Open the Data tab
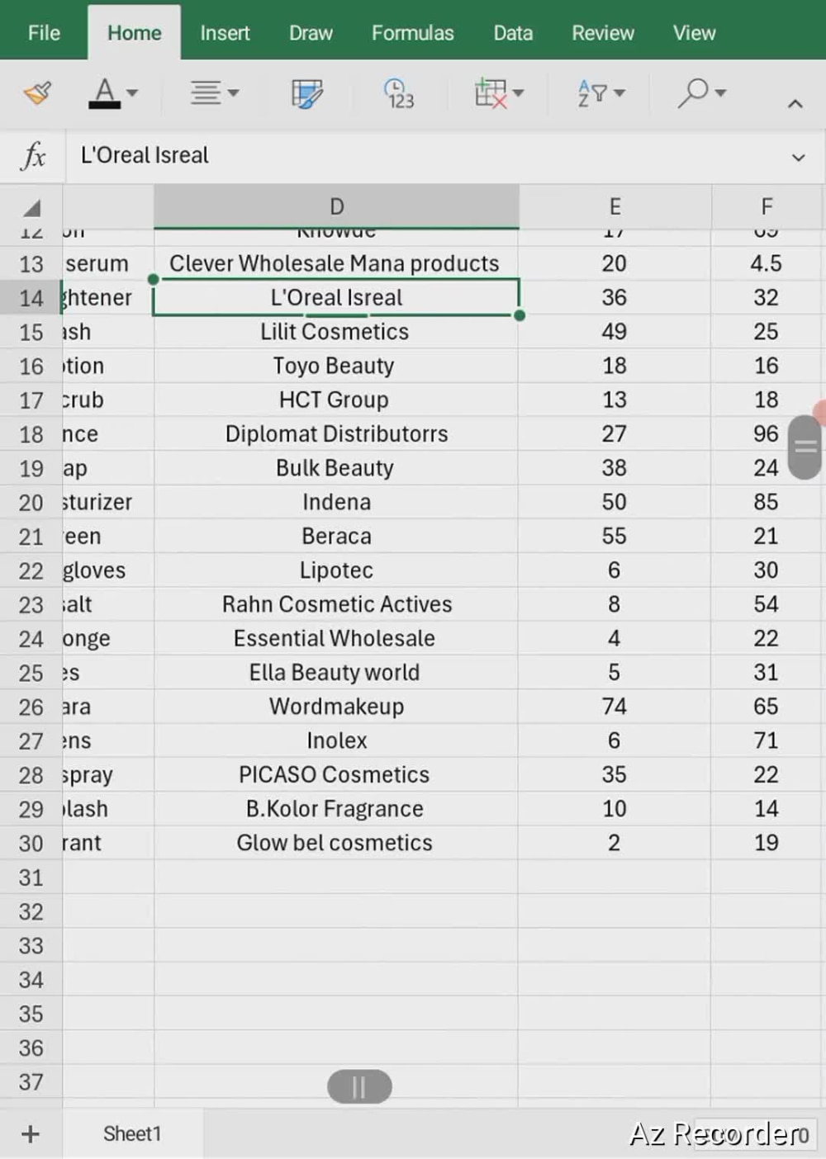This screenshot has width=826, height=1159. 513,33
